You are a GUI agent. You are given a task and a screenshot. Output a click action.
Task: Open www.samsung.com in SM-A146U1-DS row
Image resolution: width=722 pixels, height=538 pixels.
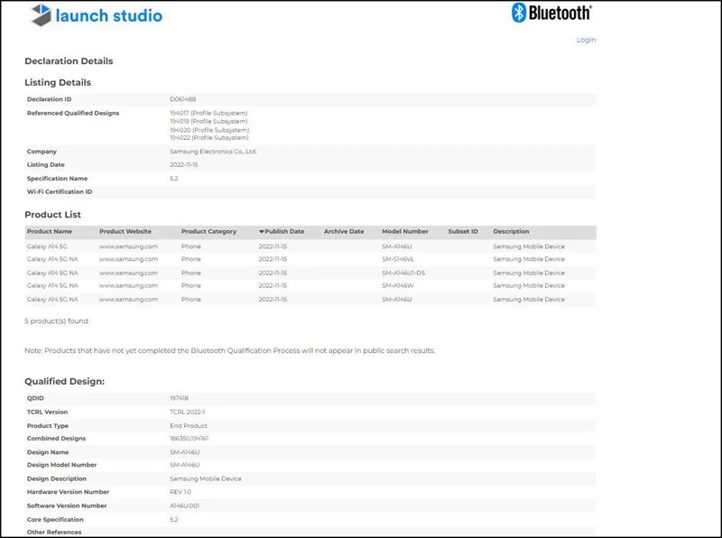pos(128,273)
